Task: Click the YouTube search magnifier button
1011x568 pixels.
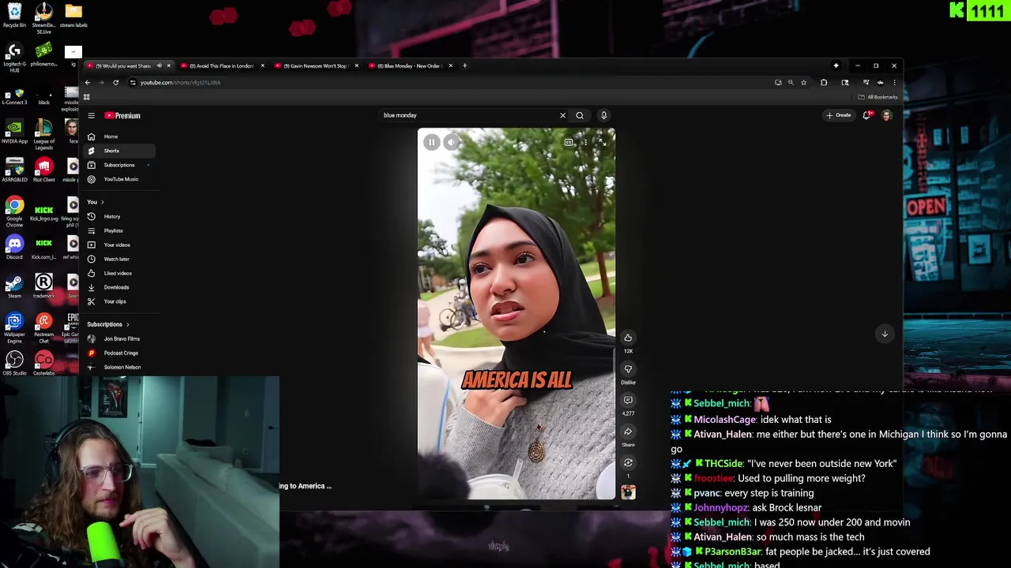Action: (x=580, y=115)
